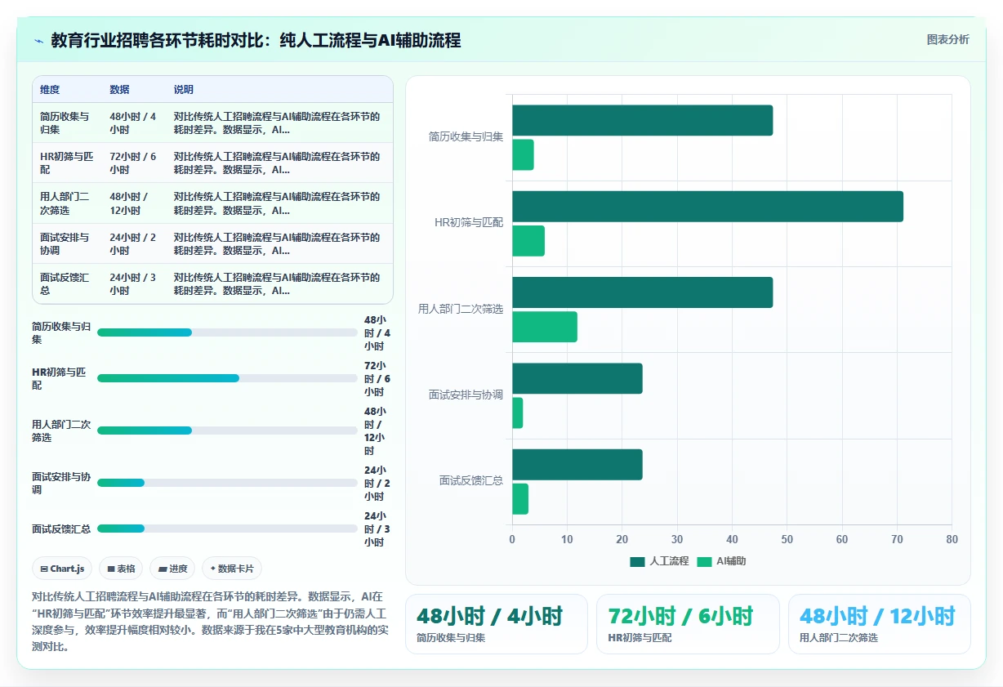Open the 72小时 / 6小时 data card

[688, 624]
